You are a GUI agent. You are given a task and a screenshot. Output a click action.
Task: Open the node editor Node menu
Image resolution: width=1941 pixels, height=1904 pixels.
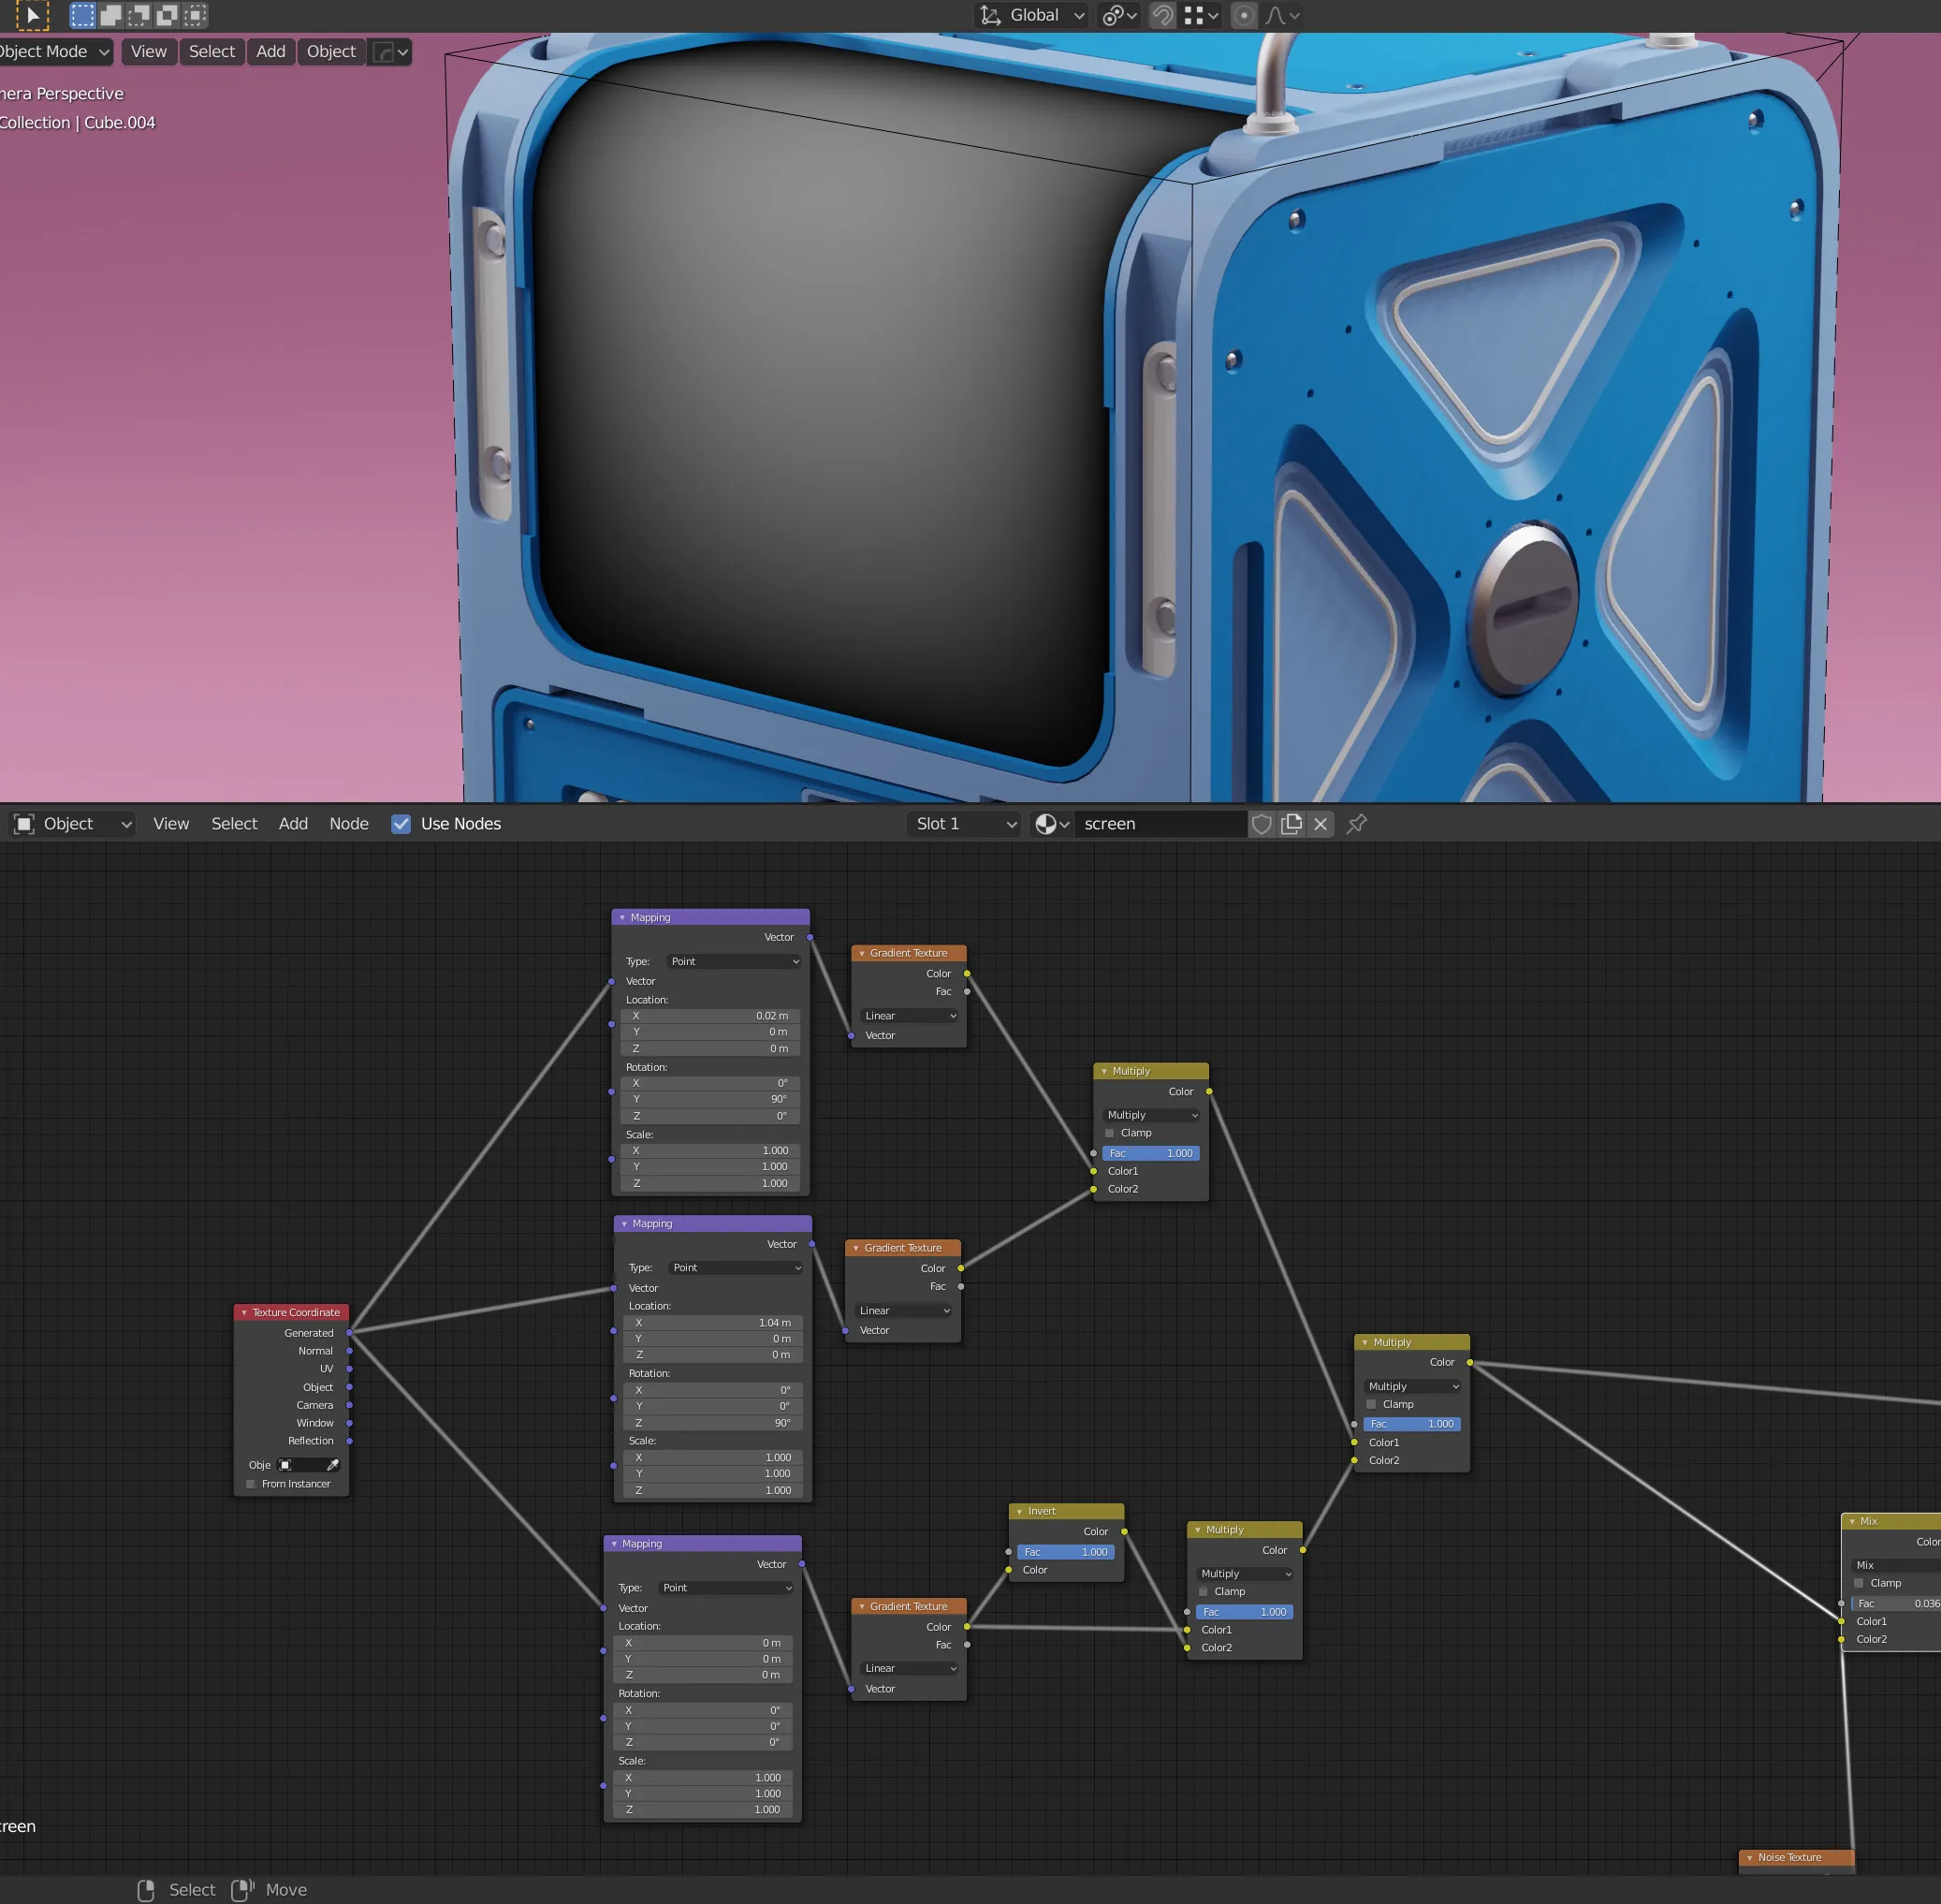349,824
